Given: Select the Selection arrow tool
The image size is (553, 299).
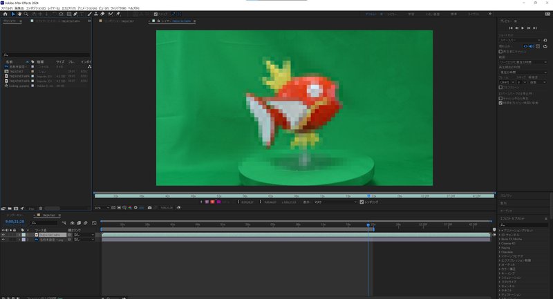Looking at the screenshot, I should (13, 14).
